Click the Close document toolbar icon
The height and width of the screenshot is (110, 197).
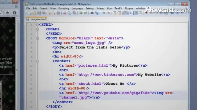(x=49, y=13)
